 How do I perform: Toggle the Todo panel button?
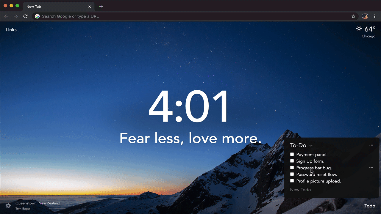pos(370,206)
